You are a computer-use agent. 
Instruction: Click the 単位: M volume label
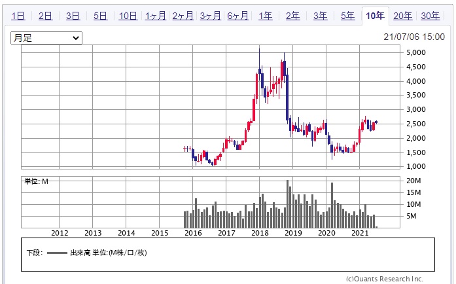click(37, 181)
